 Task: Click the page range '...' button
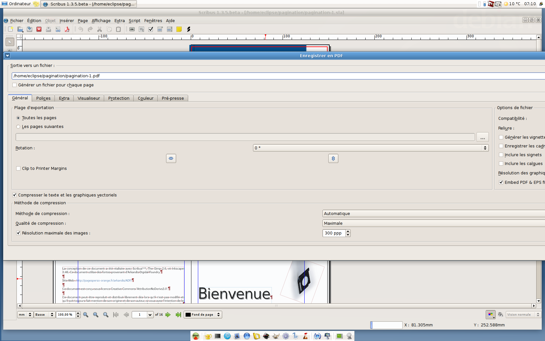click(482, 137)
